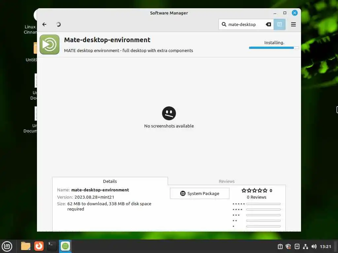This screenshot has width=338, height=253.
Task: Click the loading spinner icon in toolbar
Action: click(58, 24)
